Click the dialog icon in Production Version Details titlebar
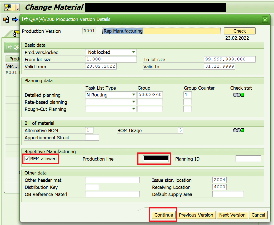 coord(25,19)
